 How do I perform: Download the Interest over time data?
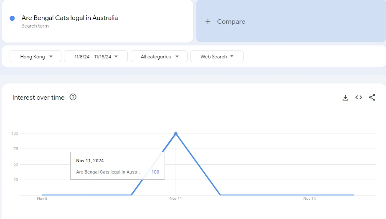tap(345, 98)
